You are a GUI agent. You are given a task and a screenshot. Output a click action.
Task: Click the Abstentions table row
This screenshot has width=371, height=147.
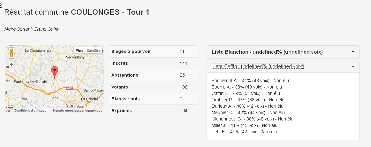click(153, 75)
